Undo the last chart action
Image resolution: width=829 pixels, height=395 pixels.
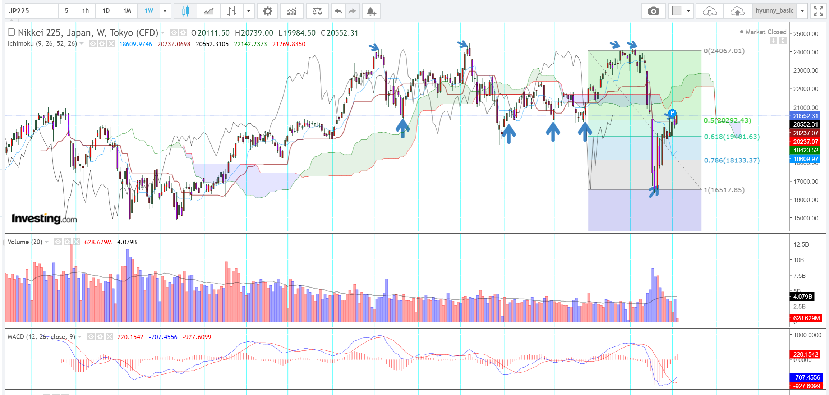tap(338, 11)
